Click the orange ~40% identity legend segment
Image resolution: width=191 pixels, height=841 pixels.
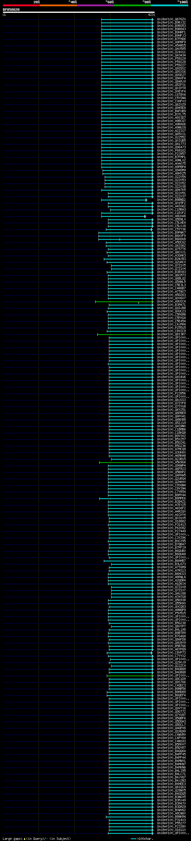click(x=58, y=5)
